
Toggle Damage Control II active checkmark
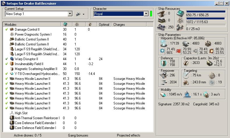coord(6,30)
